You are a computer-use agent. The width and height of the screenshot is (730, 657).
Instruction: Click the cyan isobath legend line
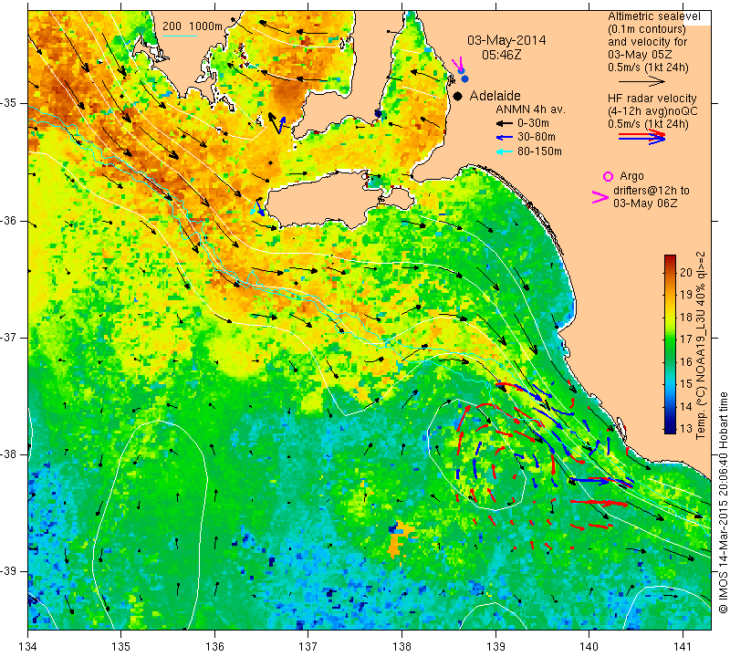click(180, 36)
